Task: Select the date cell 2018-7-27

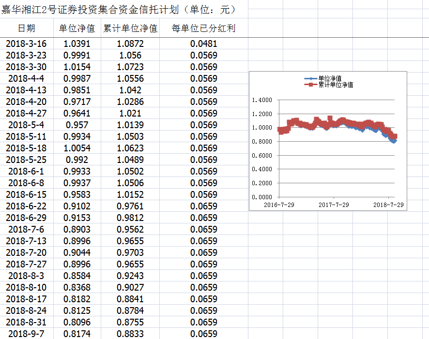Action: coord(27,264)
